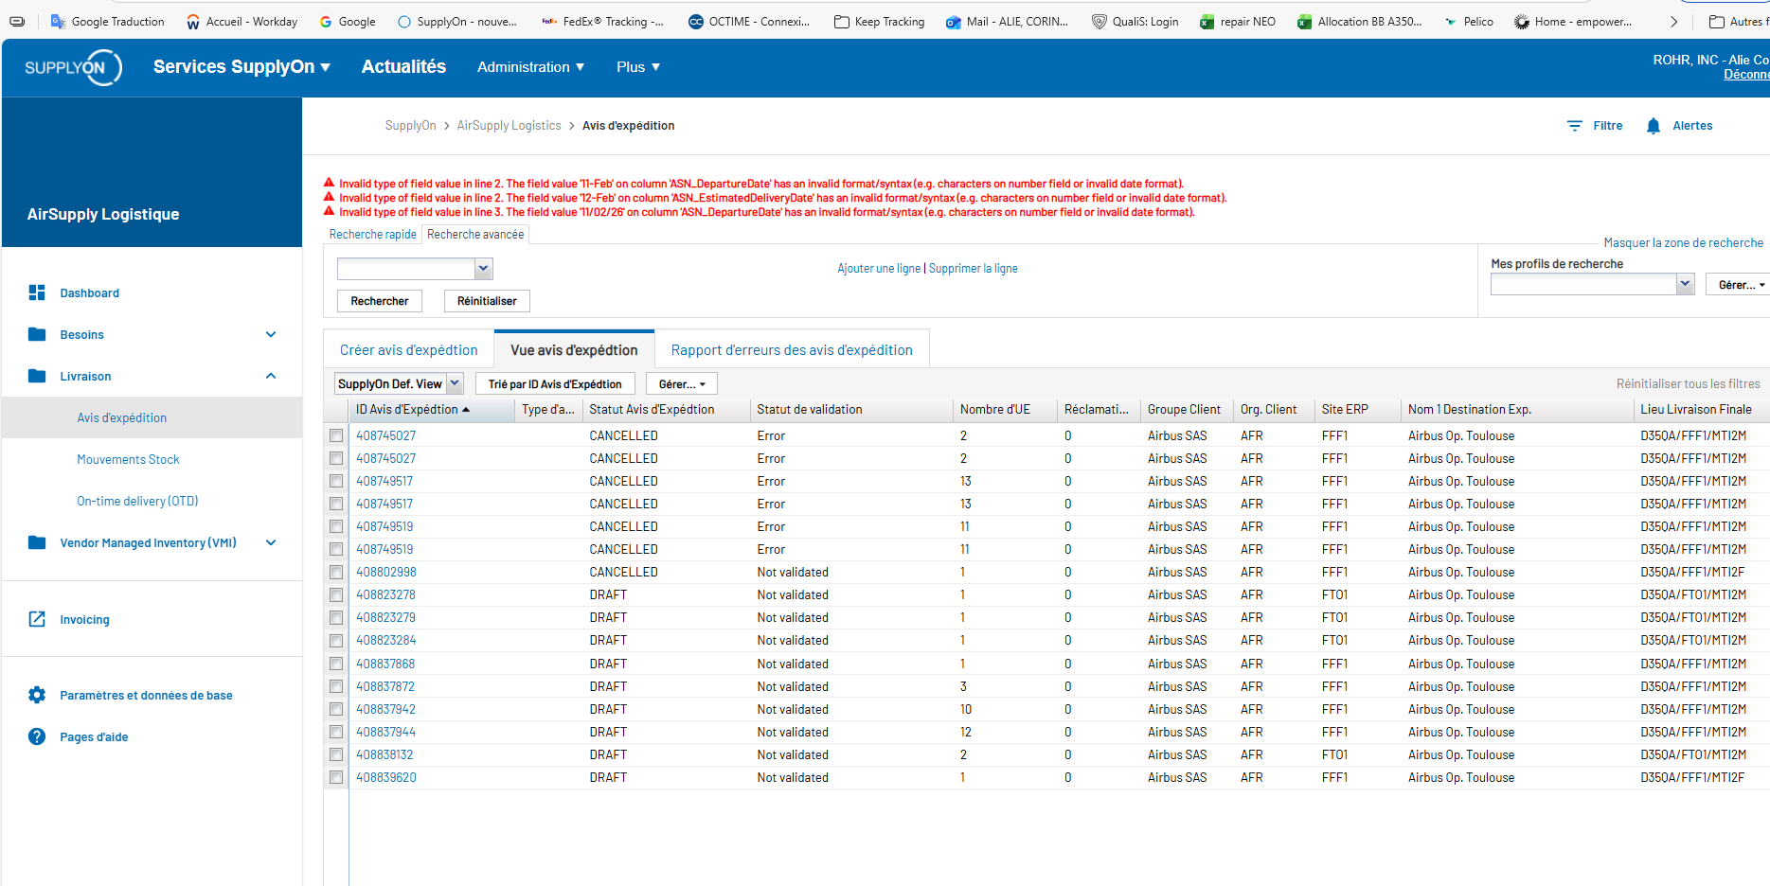Click the Paramètres gear icon
This screenshot has height=886, width=1770.
(x=37, y=695)
